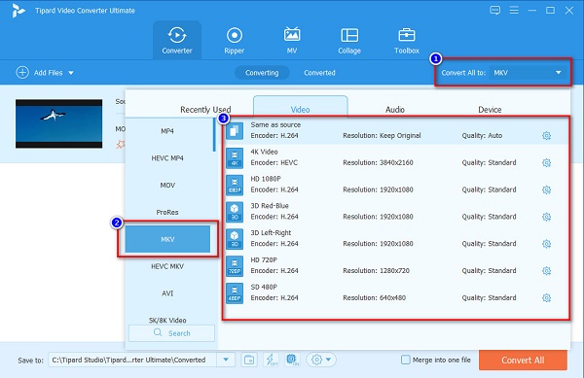The image size is (584, 378).
Task: Click the Convert All button
Action: [523, 360]
